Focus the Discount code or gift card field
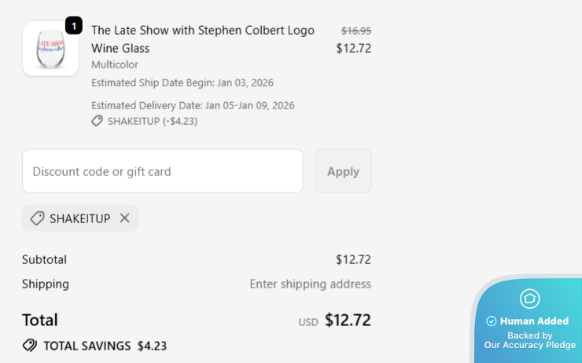Screen dimensions: 582x363 tap(162, 171)
